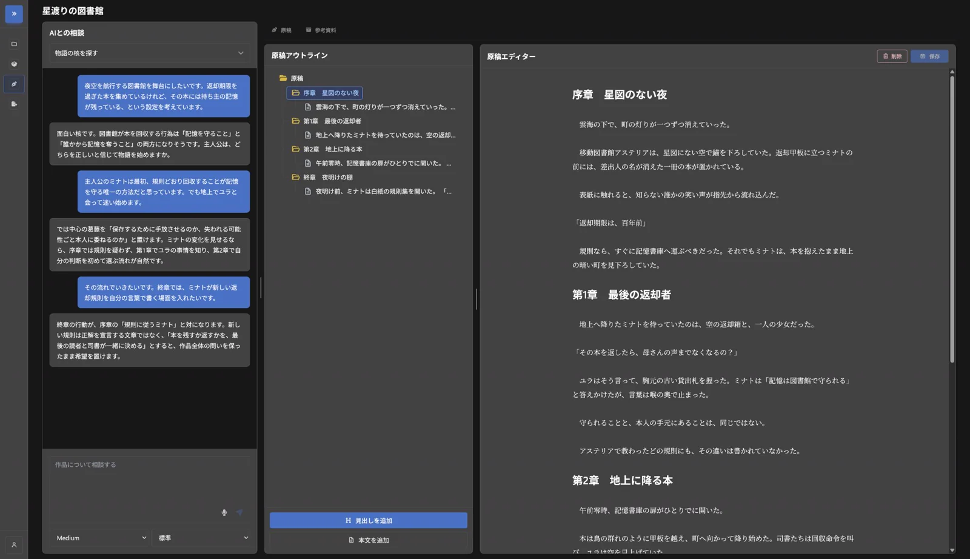970x559 pixels.
Task: Click the 保存 button
Action: pyautogui.click(x=929, y=56)
